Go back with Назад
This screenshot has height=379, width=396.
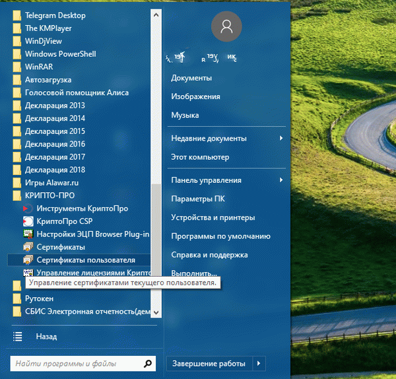point(46,337)
